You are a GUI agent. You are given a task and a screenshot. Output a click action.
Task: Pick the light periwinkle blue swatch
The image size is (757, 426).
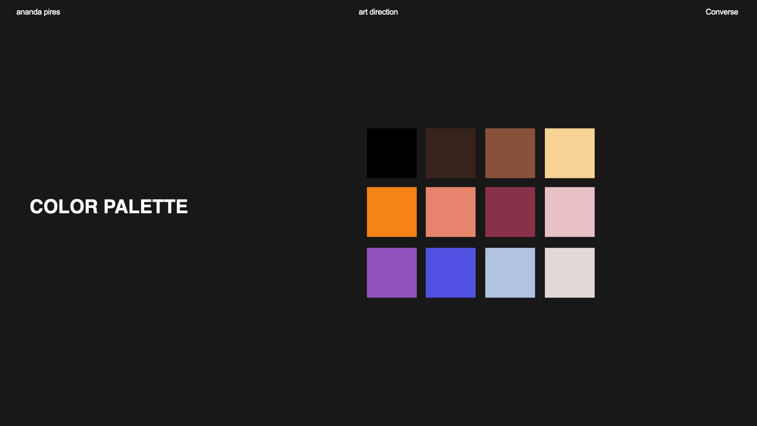pyautogui.click(x=510, y=273)
